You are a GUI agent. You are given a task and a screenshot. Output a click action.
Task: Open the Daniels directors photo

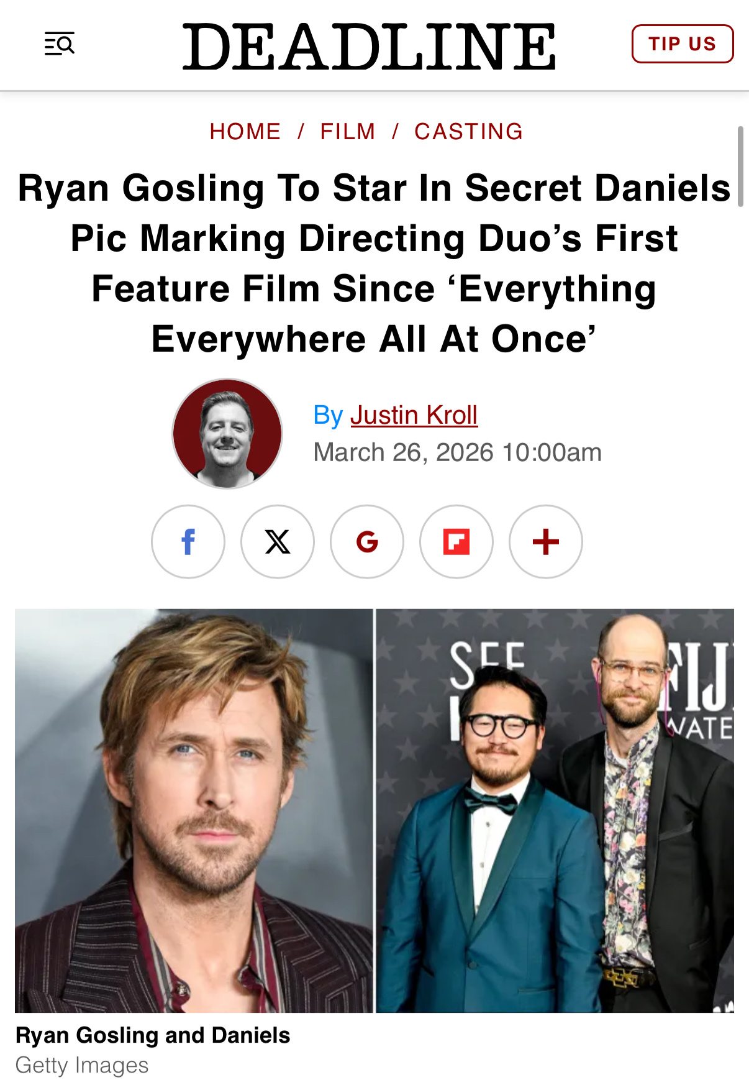(555, 811)
